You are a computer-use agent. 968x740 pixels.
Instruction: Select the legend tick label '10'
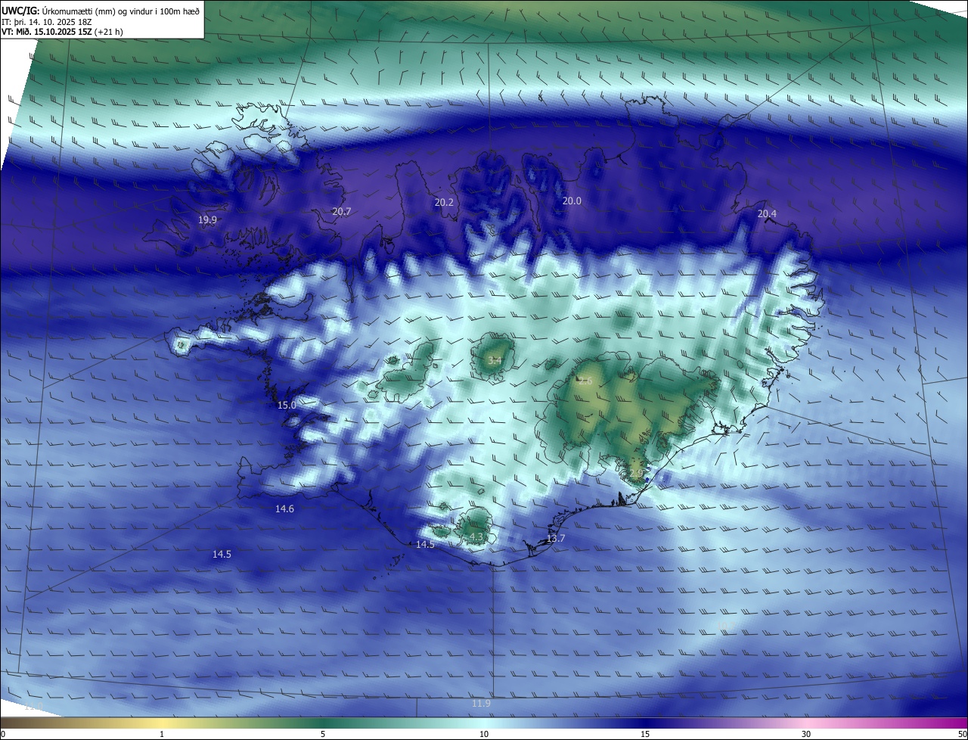[484, 734]
